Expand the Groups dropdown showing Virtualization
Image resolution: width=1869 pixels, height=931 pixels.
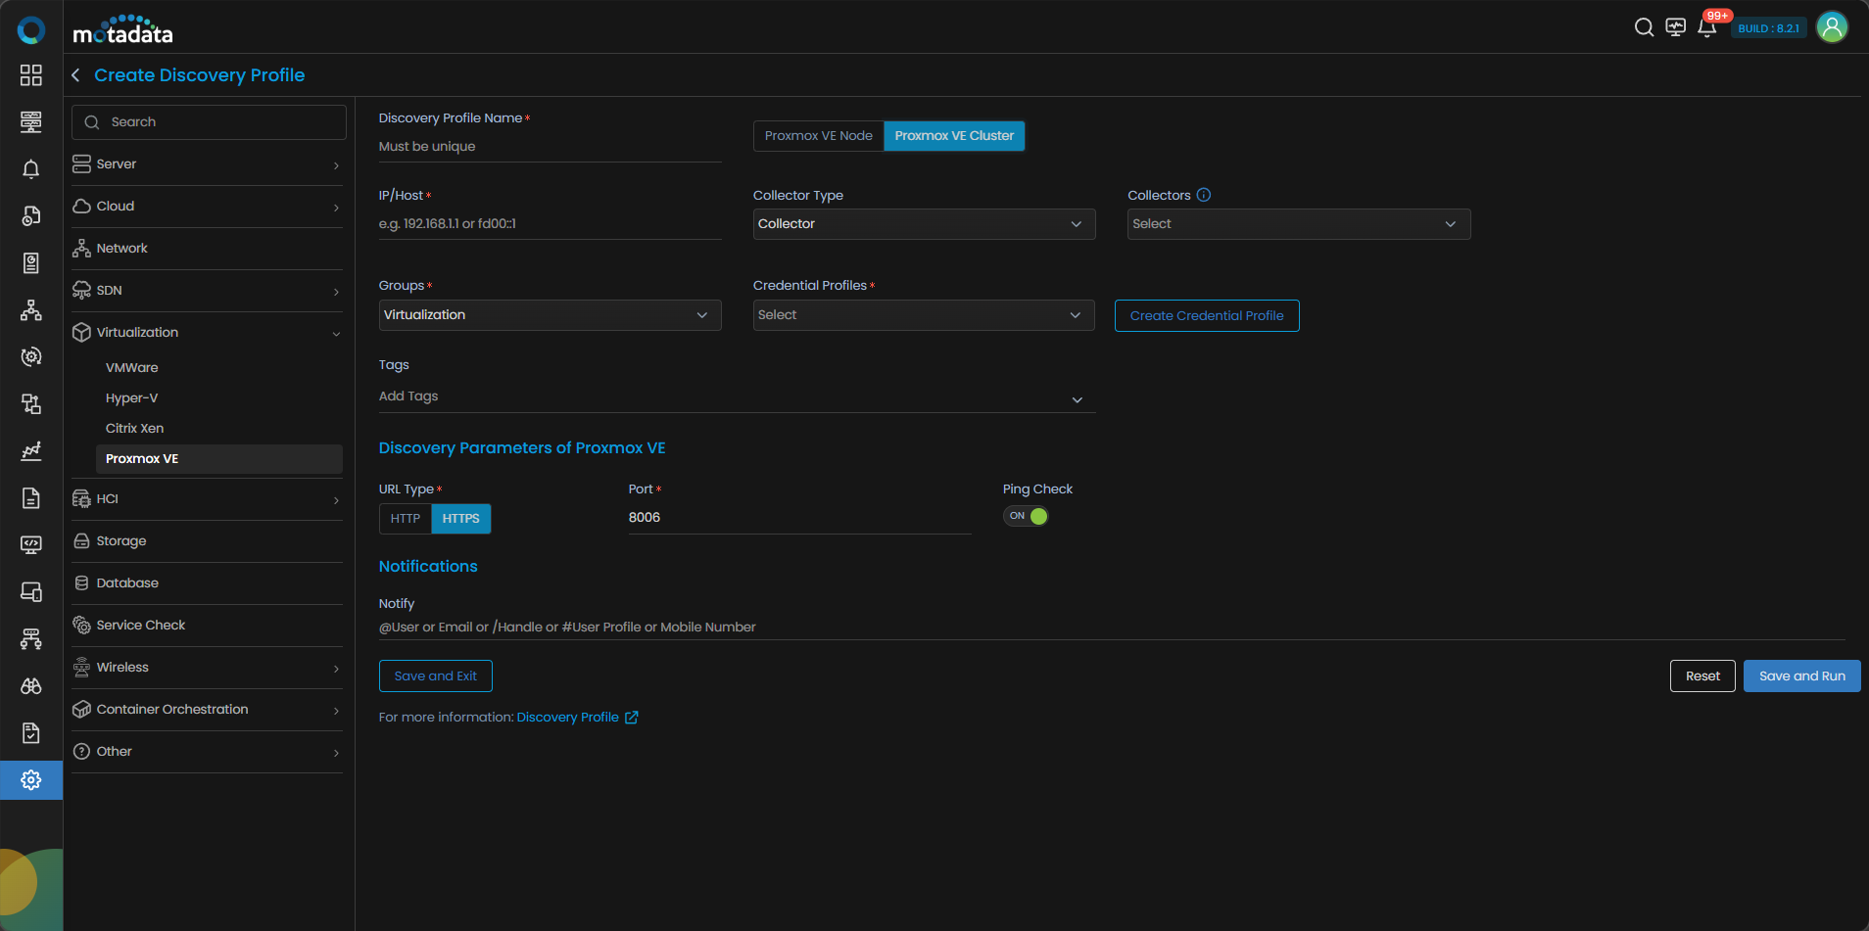coord(549,315)
